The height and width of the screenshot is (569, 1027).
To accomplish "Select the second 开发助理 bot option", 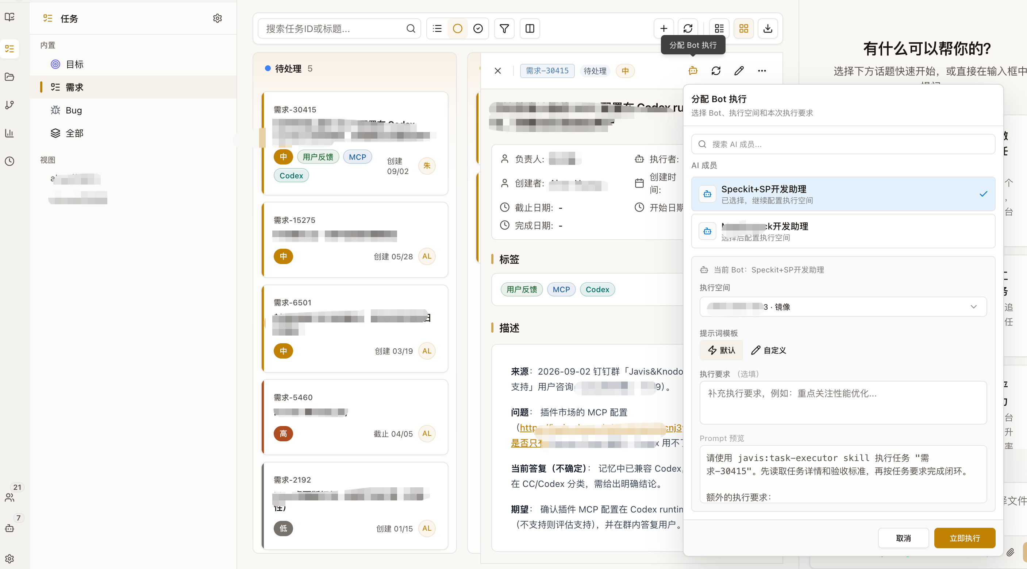I will (843, 231).
